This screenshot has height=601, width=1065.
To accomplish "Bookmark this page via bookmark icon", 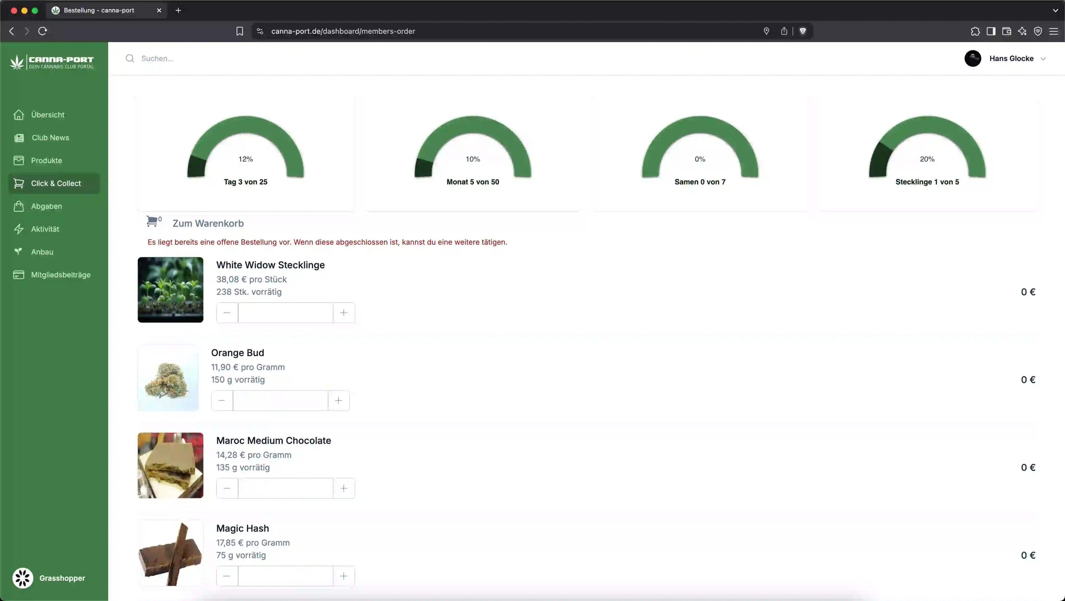I will coord(240,31).
